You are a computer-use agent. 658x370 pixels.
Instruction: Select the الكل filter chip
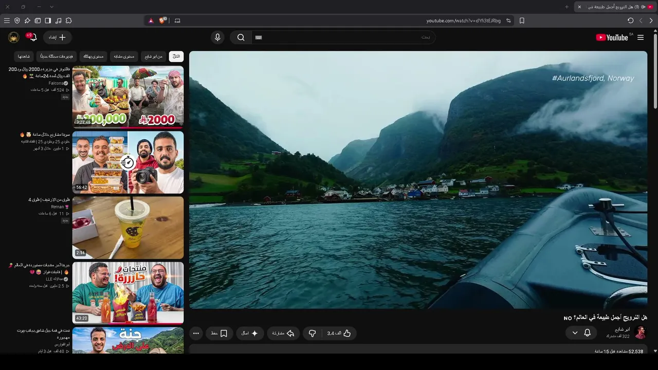176,56
